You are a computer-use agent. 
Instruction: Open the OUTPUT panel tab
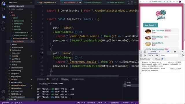55,79
